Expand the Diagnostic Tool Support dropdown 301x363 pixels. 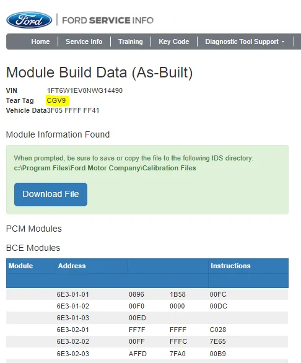(245, 42)
